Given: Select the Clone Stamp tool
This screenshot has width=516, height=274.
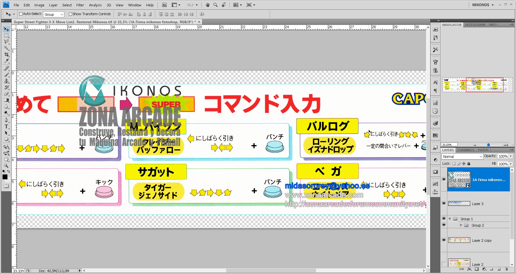Looking at the screenshot, I should click(6, 81).
